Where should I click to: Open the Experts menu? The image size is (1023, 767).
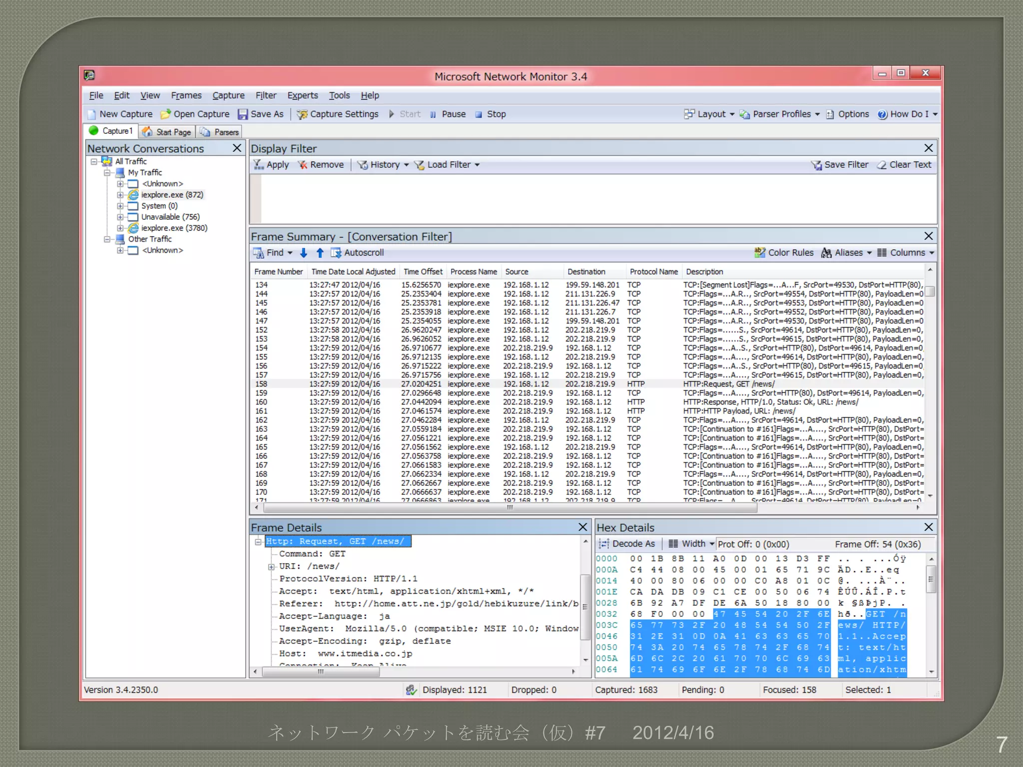click(302, 95)
